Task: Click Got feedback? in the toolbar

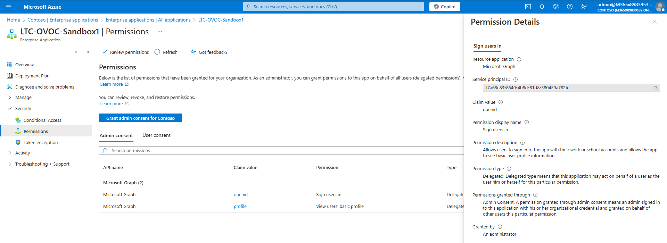Action: (209, 52)
